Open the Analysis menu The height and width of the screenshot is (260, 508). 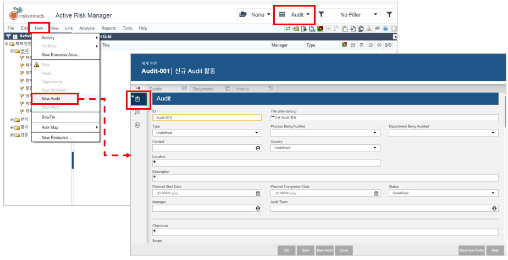pyautogui.click(x=87, y=28)
